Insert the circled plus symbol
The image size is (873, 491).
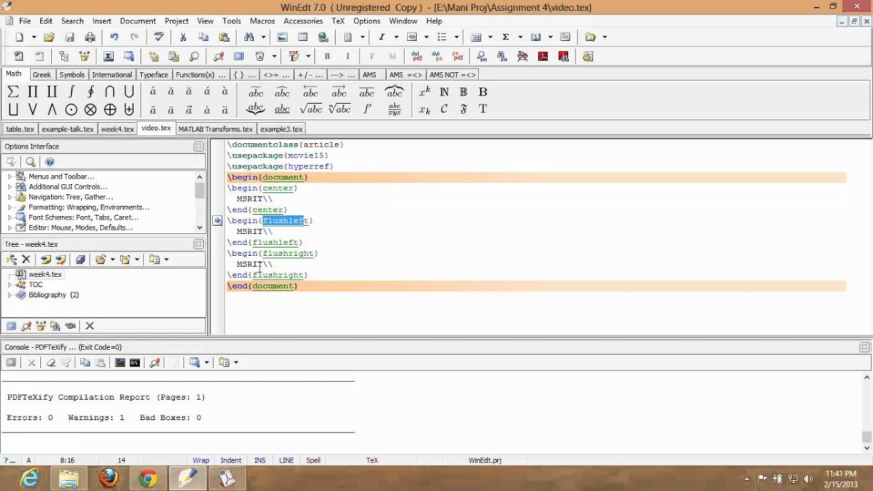point(110,109)
